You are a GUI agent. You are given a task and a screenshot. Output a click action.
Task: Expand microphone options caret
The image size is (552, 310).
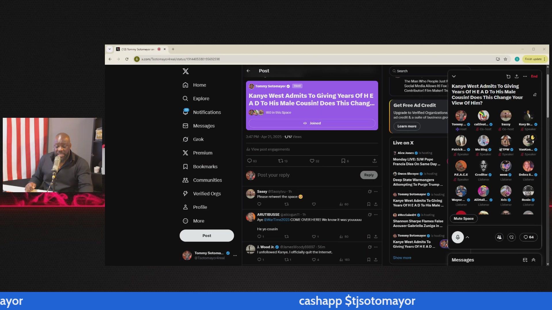[467, 237]
